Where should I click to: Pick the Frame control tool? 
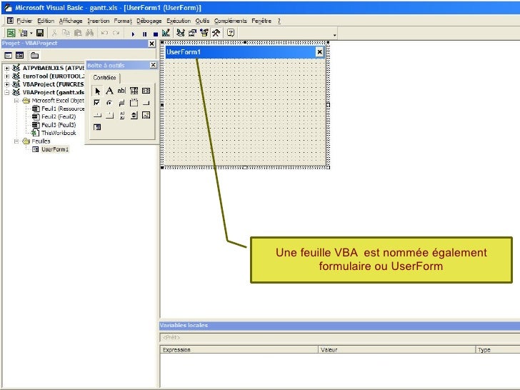tap(134, 103)
